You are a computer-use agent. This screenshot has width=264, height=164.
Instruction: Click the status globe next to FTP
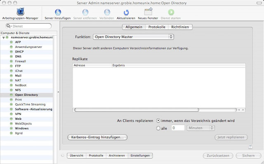[x=11, y=66]
